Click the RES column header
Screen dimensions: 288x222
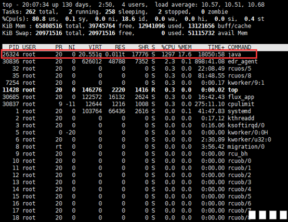click(120, 47)
